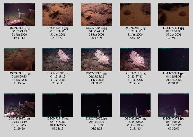The height and width of the screenshot is (137, 193).
Task: Select timecode 05:43:33:19
Action: (19, 122)
